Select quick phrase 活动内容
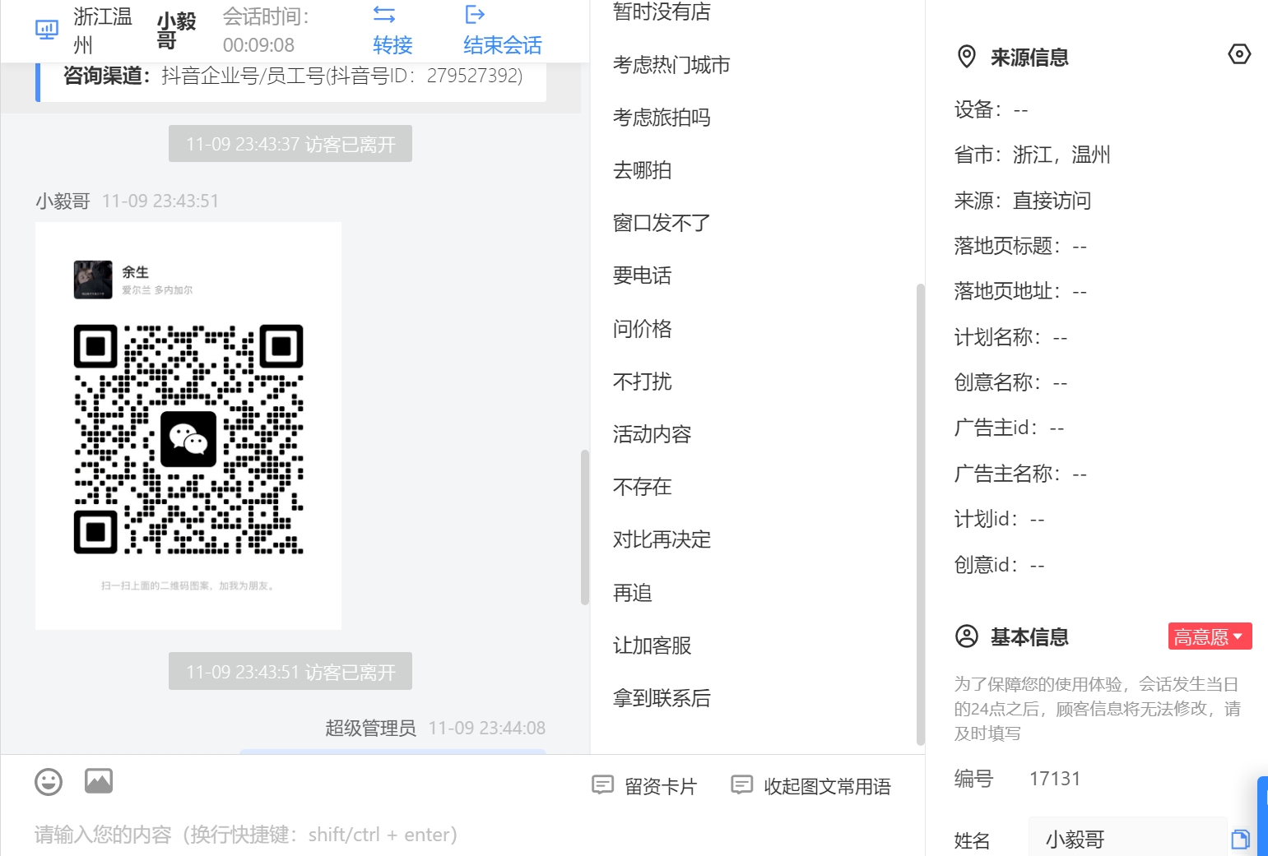The image size is (1268, 856). tap(653, 434)
